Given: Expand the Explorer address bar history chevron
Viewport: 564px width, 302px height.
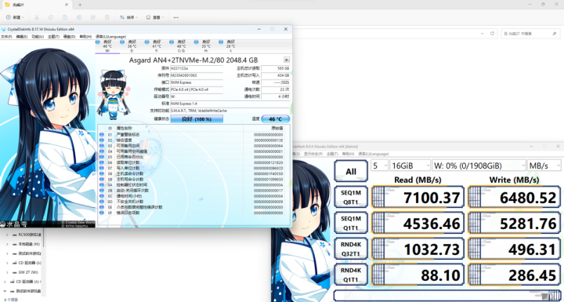Looking at the screenshot, I should point(483,34).
